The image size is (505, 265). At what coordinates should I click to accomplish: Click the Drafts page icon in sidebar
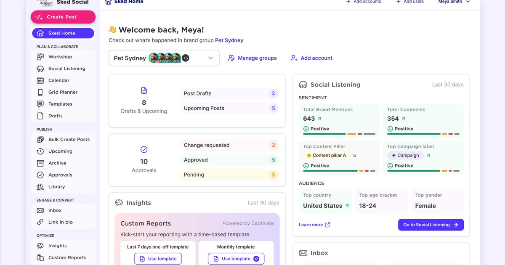(x=40, y=116)
